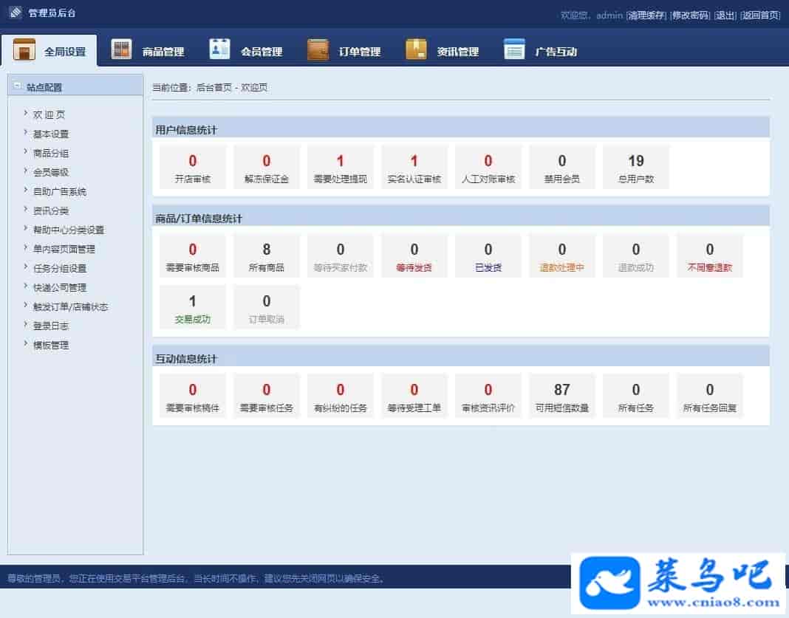
Task: Click the 返回首页 link
Action: click(x=760, y=16)
